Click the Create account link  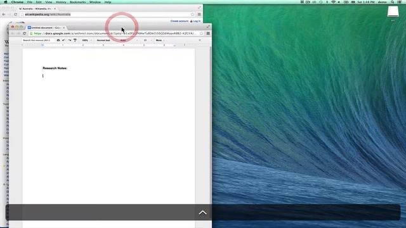tap(179, 21)
